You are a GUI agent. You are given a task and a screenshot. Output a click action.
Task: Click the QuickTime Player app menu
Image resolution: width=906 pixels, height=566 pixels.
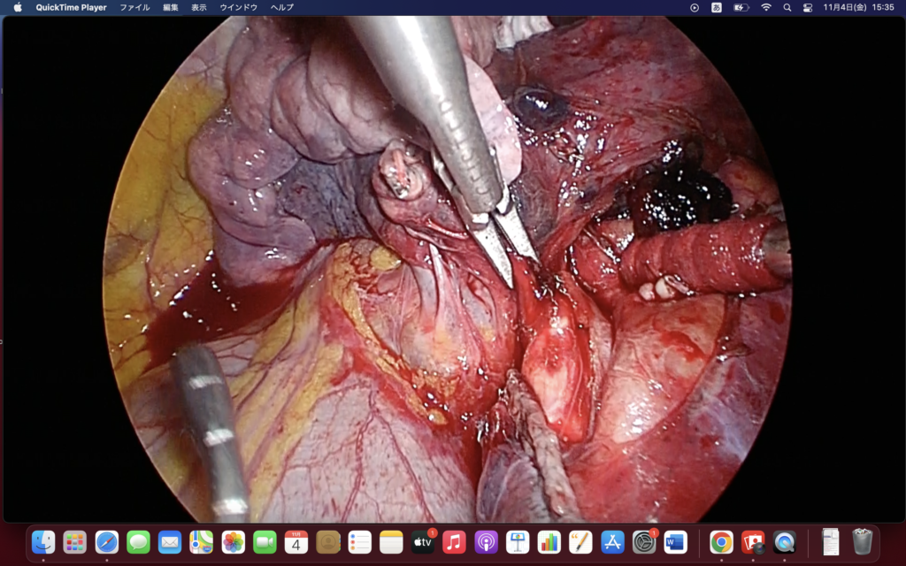tap(71, 7)
